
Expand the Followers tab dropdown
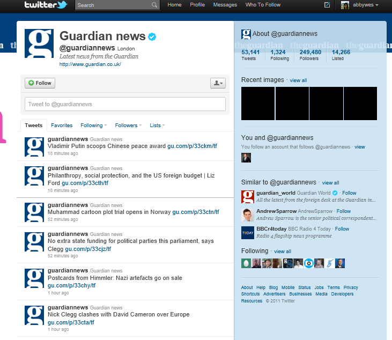(x=140, y=125)
